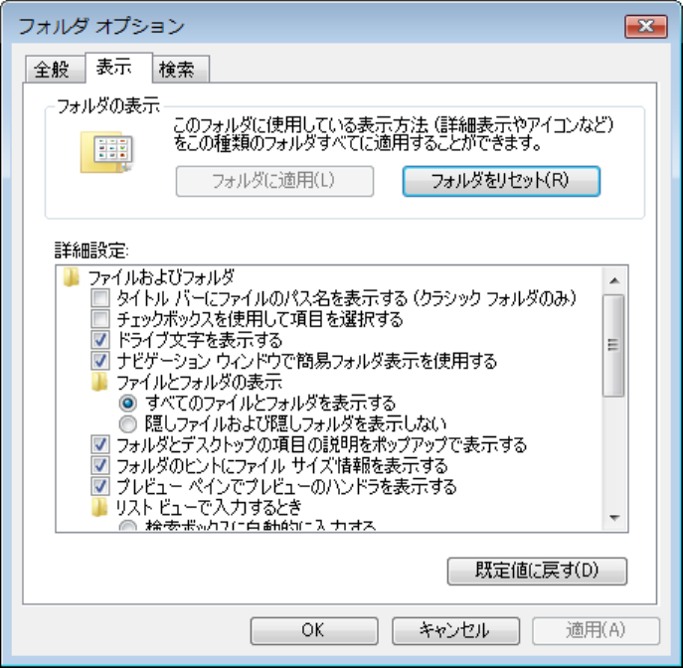Select 隠しファイルおよび隠しフォルダを表示しない radio button
This screenshot has width=683, height=668.
click(127, 423)
